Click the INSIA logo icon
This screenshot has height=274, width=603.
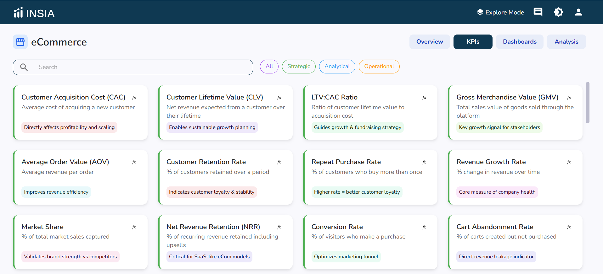[18, 13]
